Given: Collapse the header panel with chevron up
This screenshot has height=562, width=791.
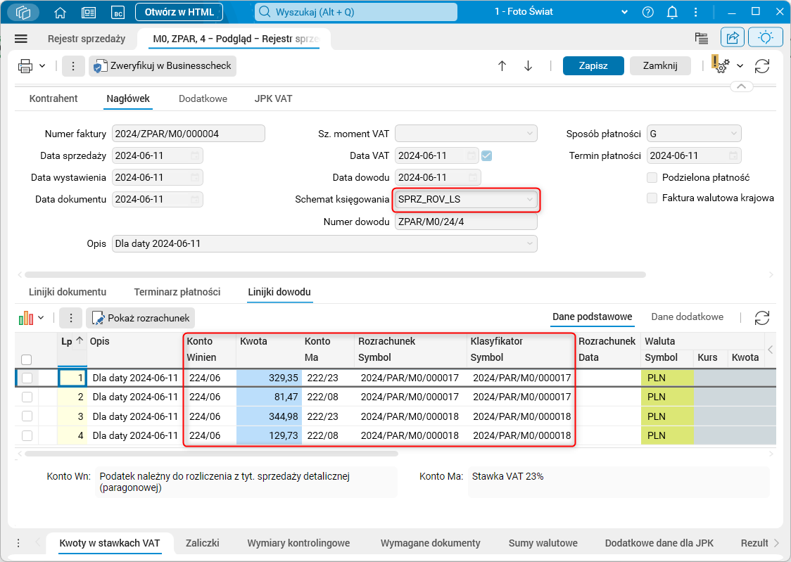Looking at the screenshot, I should tap(741, 87).
